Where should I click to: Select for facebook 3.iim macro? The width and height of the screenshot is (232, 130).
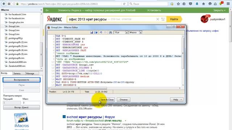[x=17, y=14]
